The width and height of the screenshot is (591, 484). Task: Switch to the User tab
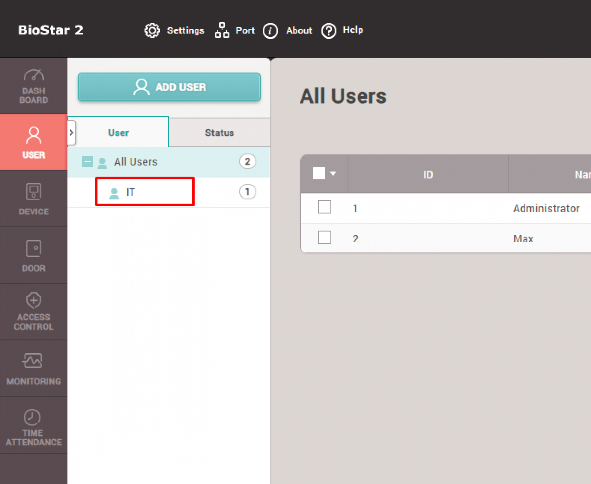118,133
